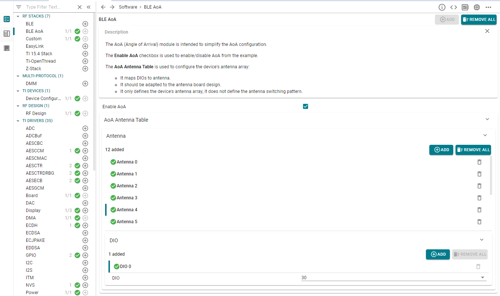Click Software in the breadcrumb
Screen dimensions: 500x296
click(x=128, y=7)
